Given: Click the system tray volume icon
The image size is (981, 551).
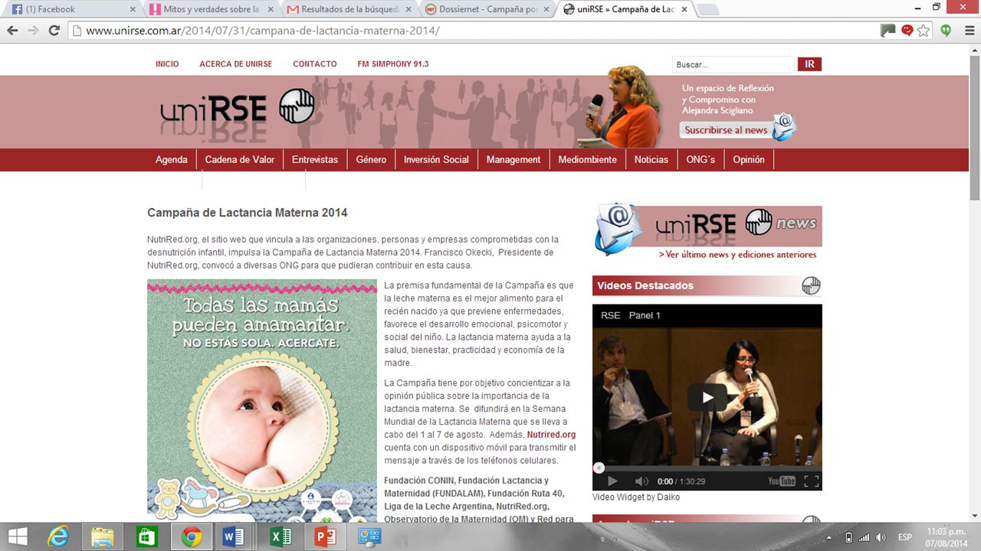Looking at the screenshot, I should (x=881, y=537).
